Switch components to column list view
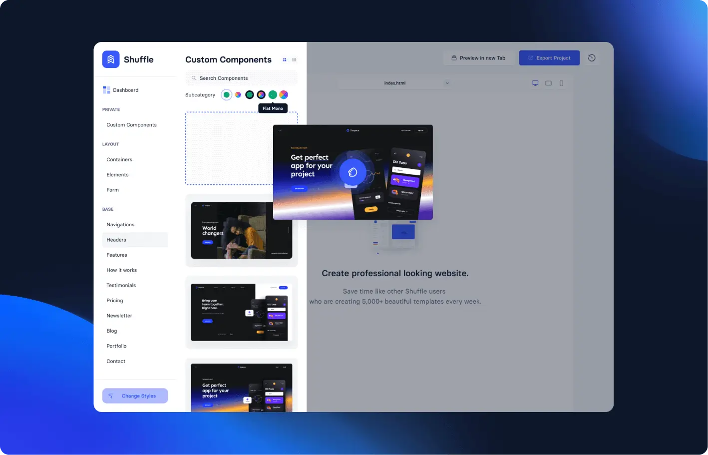 coord(294,60)
